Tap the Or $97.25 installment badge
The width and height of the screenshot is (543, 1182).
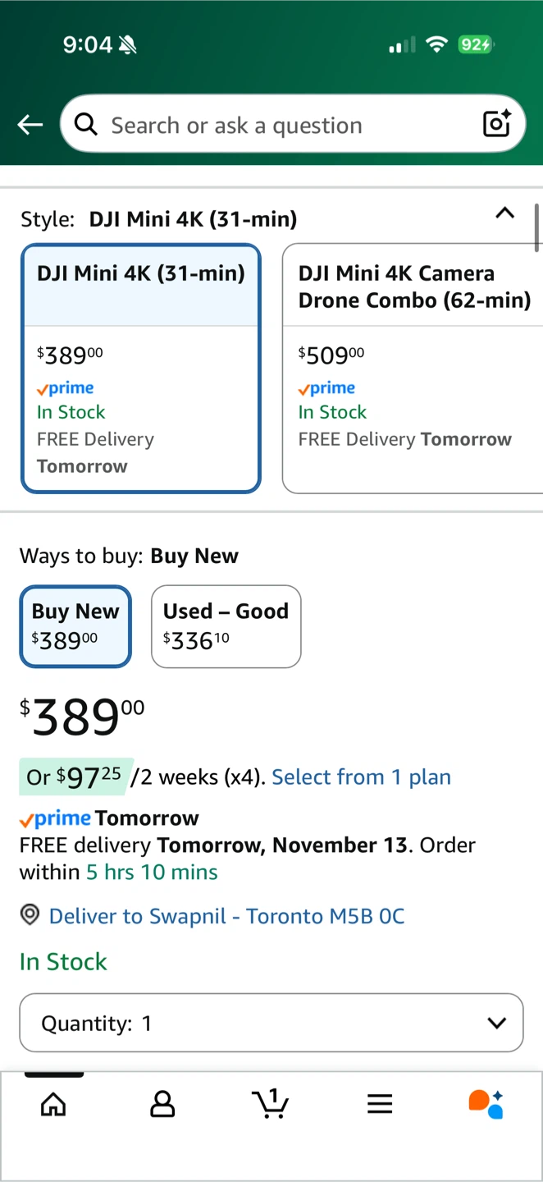coord(74,777)
